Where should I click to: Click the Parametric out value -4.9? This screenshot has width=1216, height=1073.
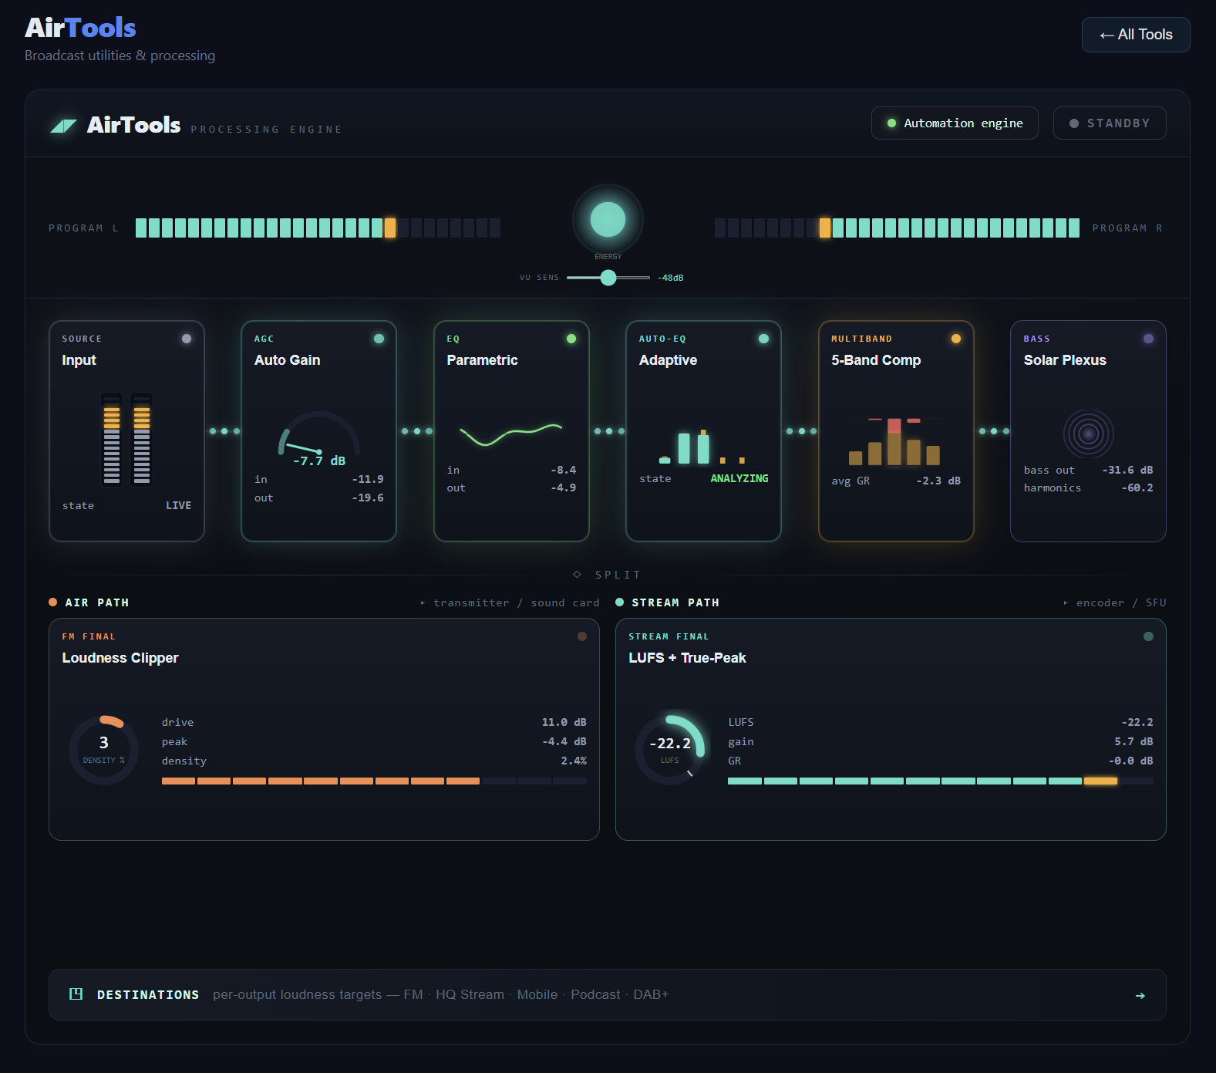(x=563, y=488)
